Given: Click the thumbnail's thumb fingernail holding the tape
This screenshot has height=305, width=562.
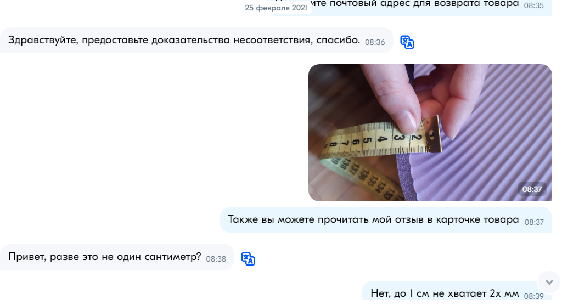Looking at the screenshot, I should (407, 120).
